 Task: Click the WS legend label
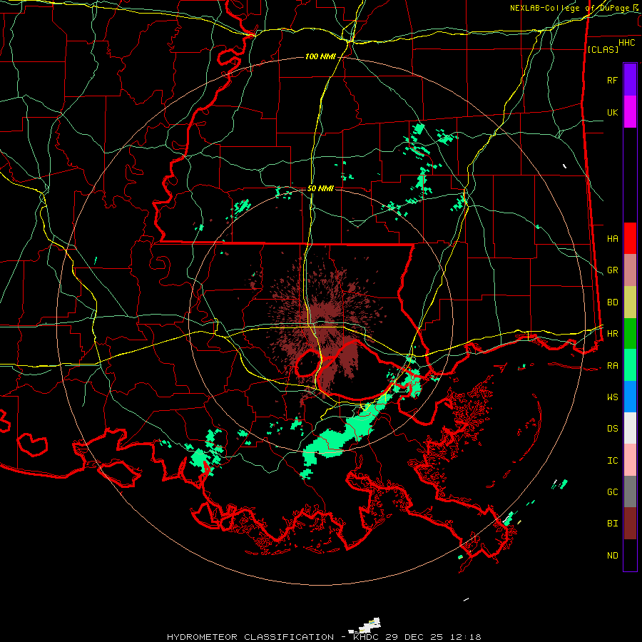pos(613,397)
